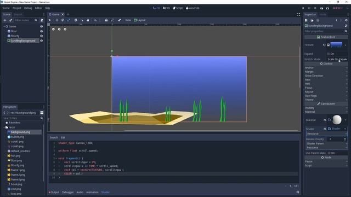Choose the Pan mode hand tool
Screen dimensions: 351x197
tap(88, 20)
